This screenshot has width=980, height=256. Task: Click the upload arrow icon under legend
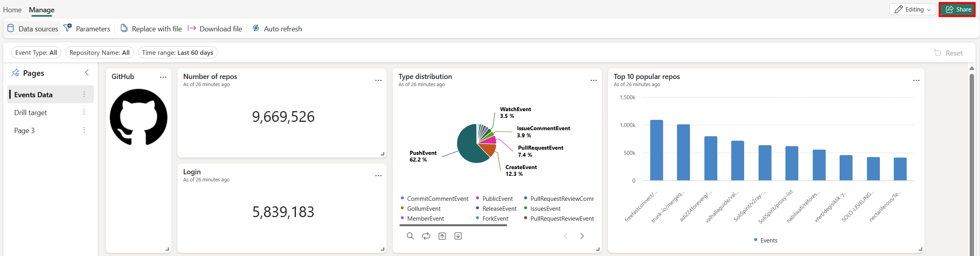coord(442,236)
